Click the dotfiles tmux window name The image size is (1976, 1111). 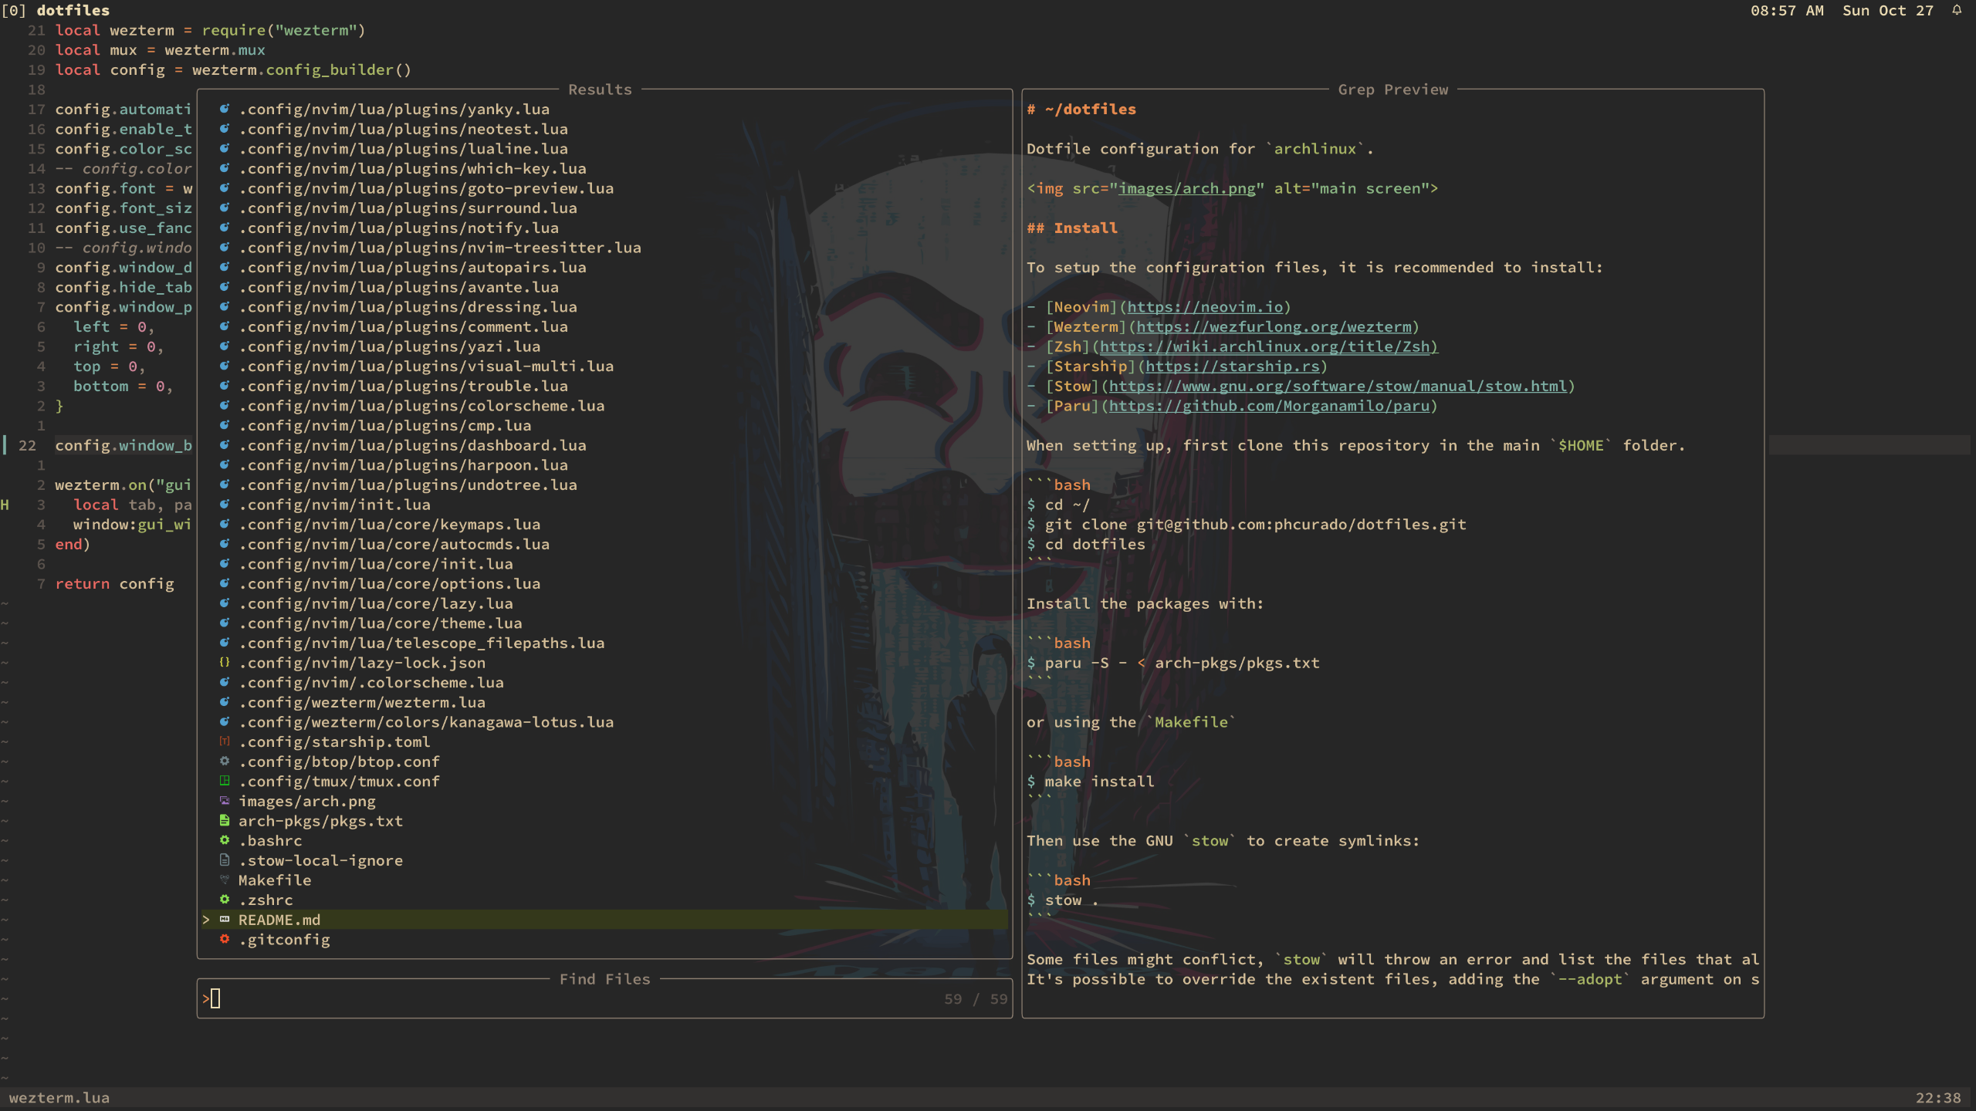(73, 10)
